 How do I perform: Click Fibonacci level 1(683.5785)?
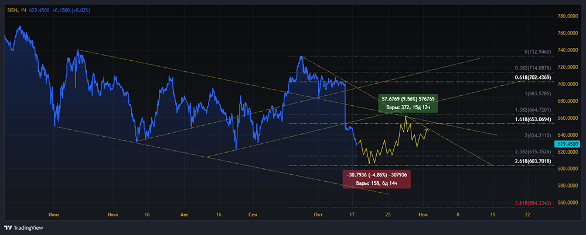point(538,94)
